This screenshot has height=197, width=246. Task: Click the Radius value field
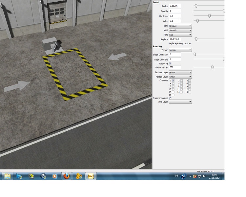click(x=175, y=6)
